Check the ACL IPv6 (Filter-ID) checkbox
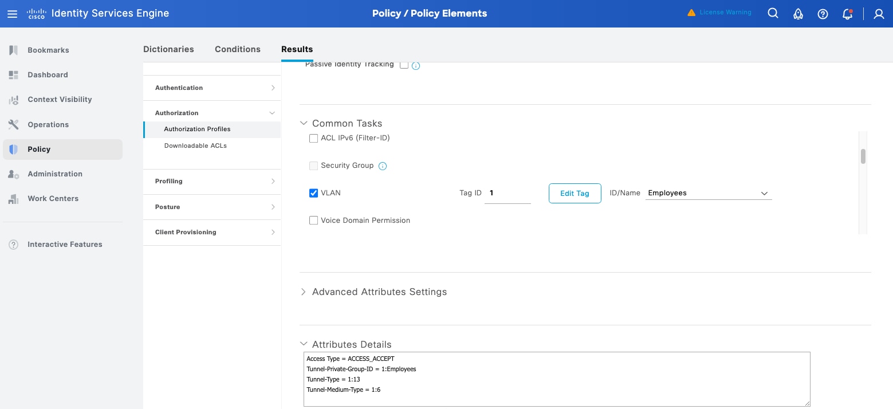 313,138
